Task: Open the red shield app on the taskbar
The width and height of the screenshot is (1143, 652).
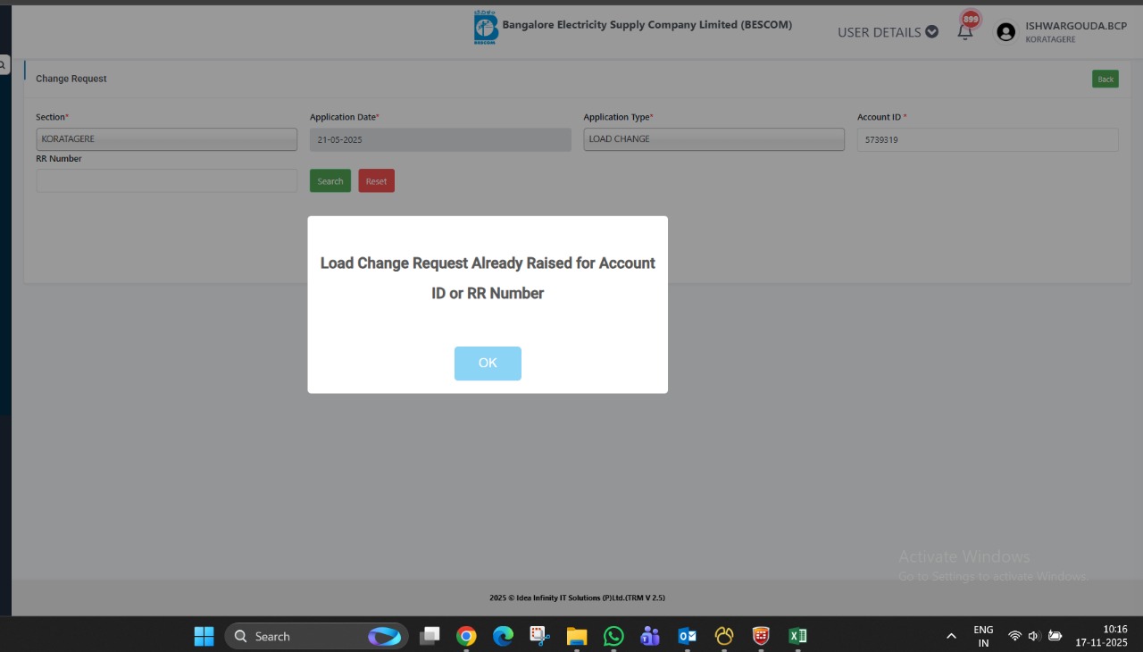Action: coord(761,636)
